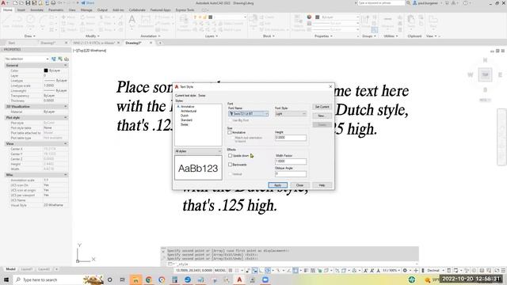507x285 pixels.
Task: Toggle object snap in status bar
Action: coord(295,270)
